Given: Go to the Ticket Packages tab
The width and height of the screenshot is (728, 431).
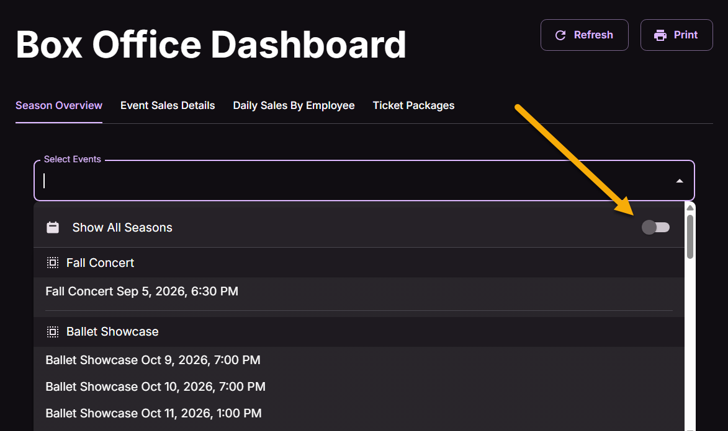Looking at the screenshot, I should point(414,106).
